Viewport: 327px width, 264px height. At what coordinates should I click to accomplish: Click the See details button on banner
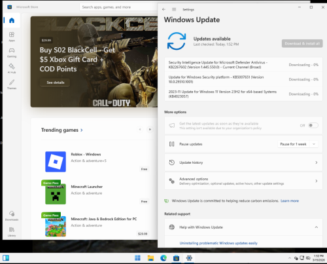55,83
